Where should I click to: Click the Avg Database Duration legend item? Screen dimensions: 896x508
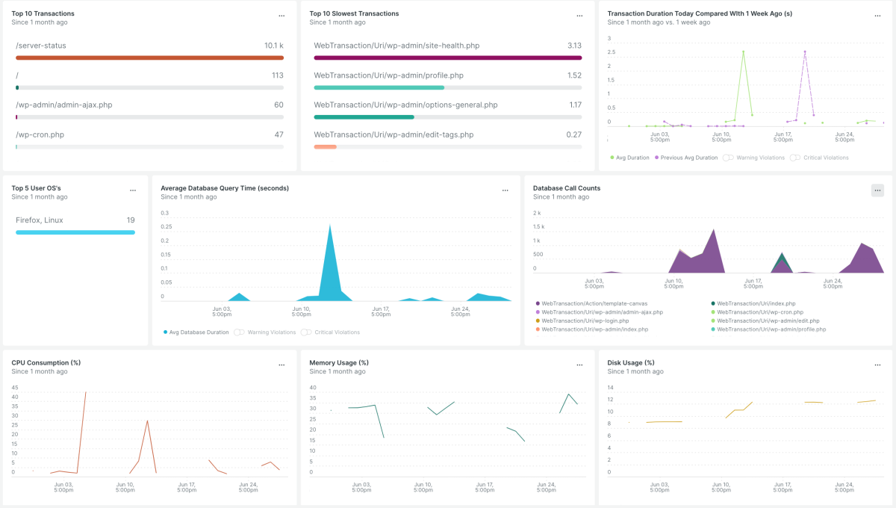[199, 332]
